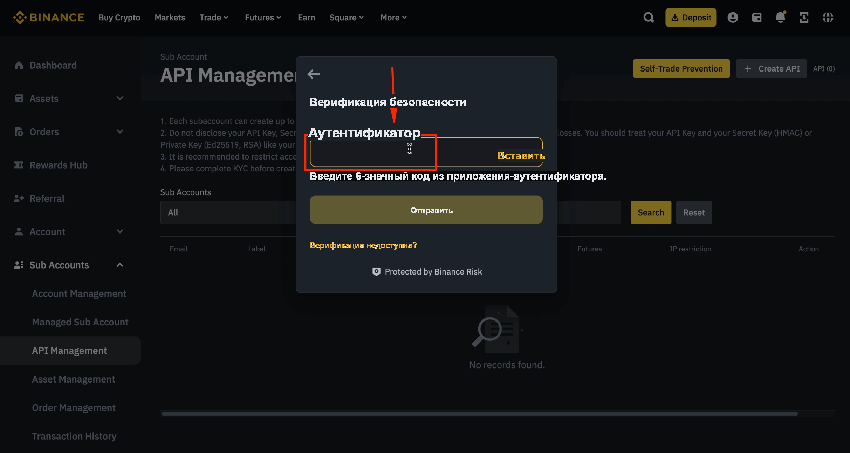Click the IP restriction column header
This screenshot has width=850, height=453.
(x=691, y=249)
